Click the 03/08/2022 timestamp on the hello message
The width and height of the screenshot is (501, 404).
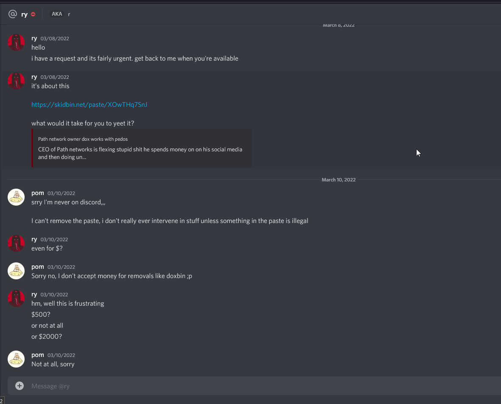55,39
